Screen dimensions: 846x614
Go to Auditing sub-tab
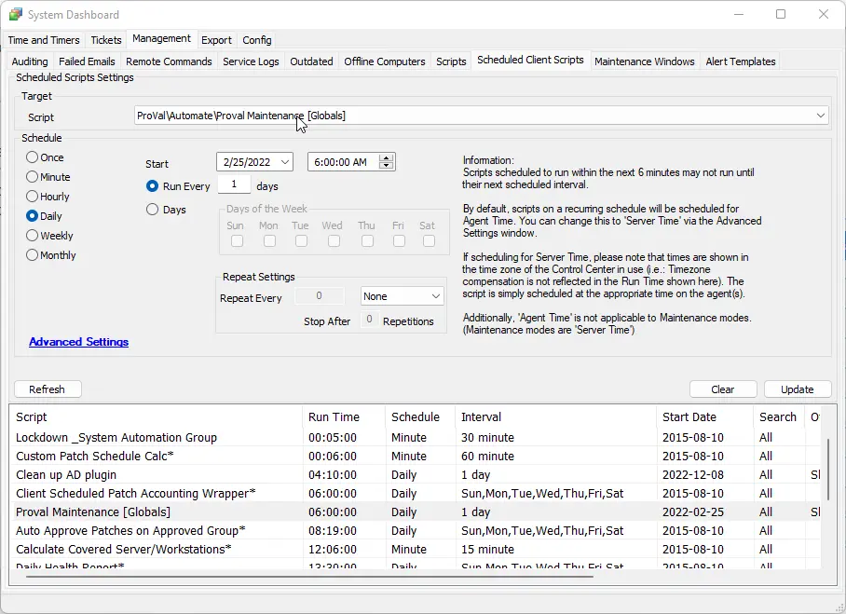click(30, 61)
